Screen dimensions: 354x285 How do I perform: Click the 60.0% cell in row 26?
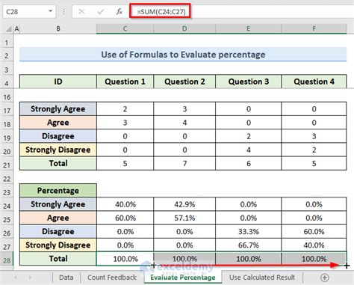[314, 231]
